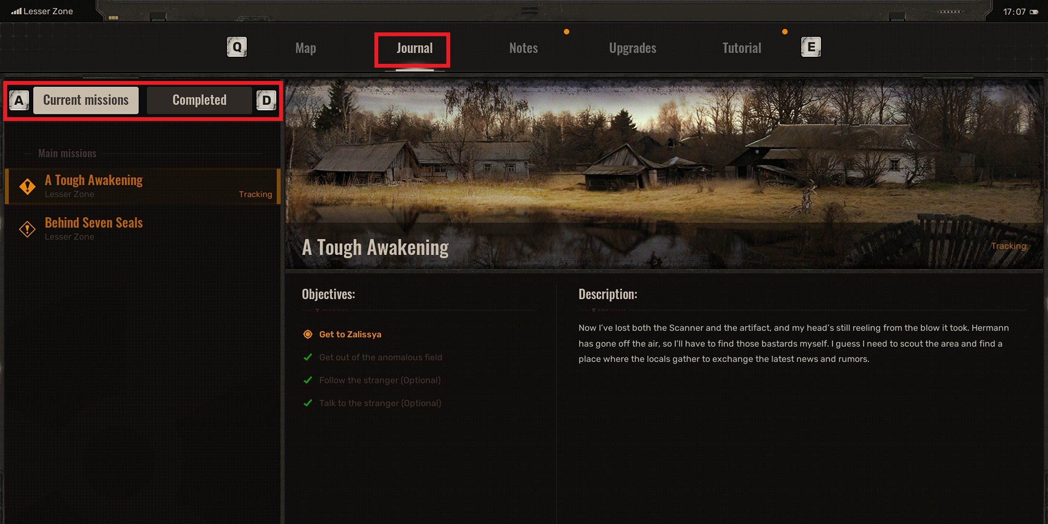Click the Q shortcut icon on the left
Screen dimensions: 1048x524
tap(239, 47)
